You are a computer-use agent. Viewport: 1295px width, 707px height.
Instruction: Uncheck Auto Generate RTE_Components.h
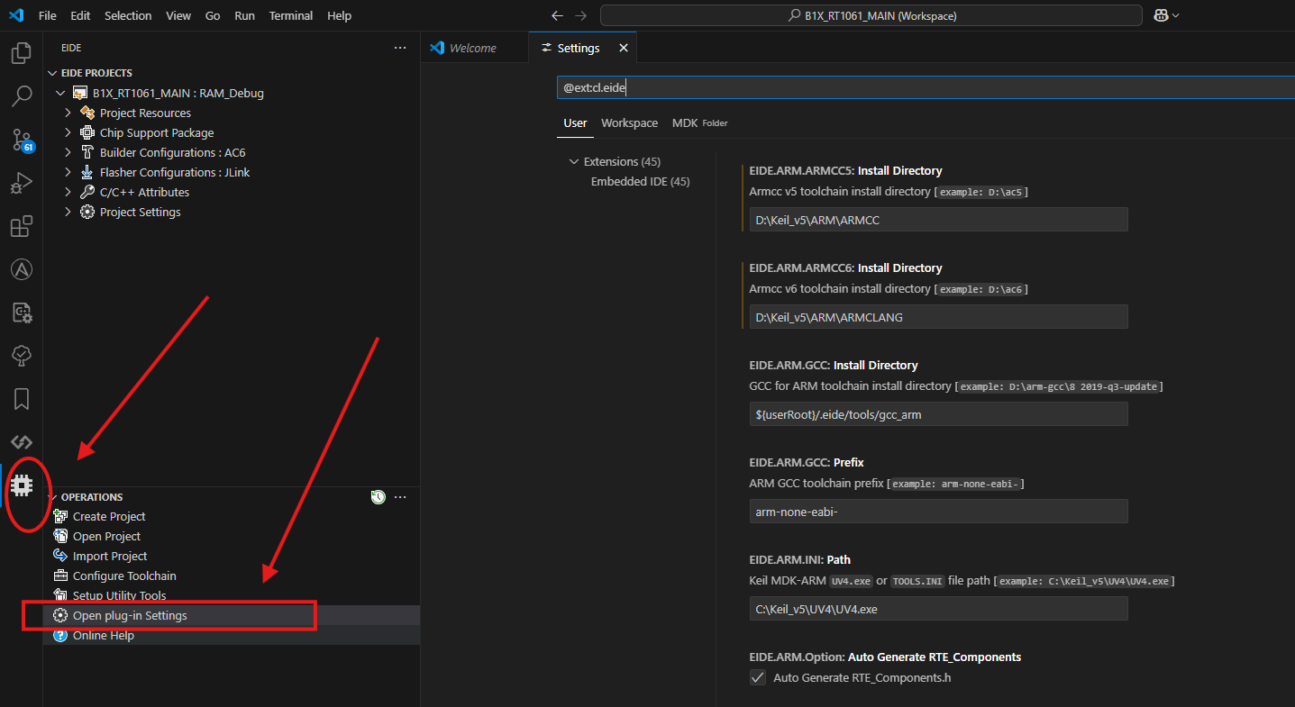click(x=757, y=677)
